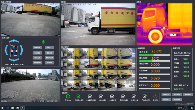Click the red power exit-system icon
This screenshot has width=195, height=110.
(x=155, y=96)
